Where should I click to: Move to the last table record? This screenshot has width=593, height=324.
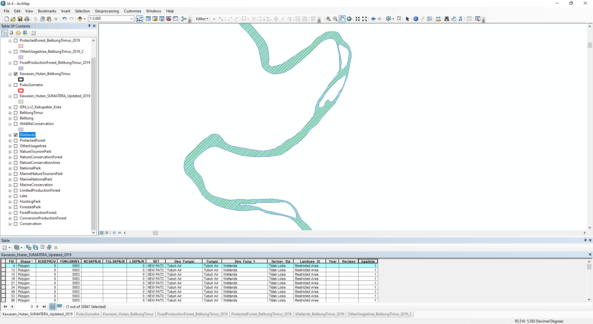(44, 306)
